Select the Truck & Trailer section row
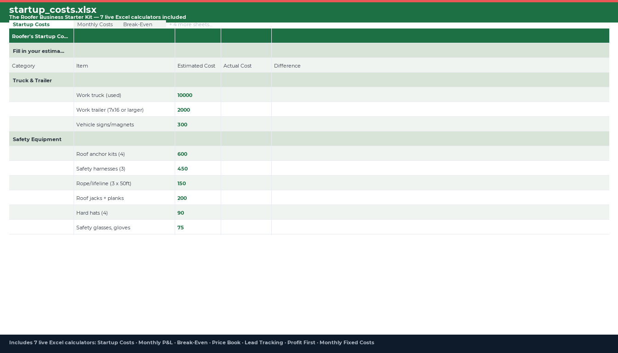Image resolution: width=618 pixels, height=353 pixels. pos(309,80)
